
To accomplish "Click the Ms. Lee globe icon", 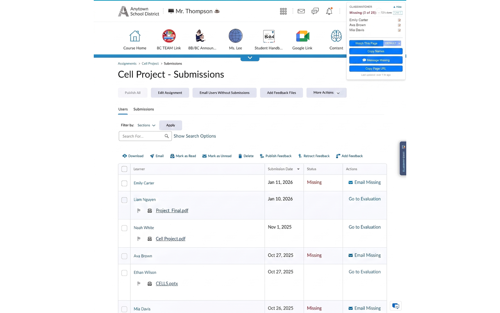I will point(236,36).
